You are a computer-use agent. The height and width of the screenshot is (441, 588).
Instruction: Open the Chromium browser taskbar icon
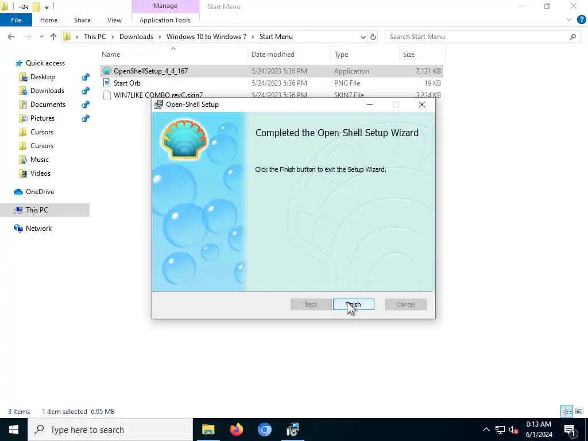pyautogui.click(x=264, y=430)
